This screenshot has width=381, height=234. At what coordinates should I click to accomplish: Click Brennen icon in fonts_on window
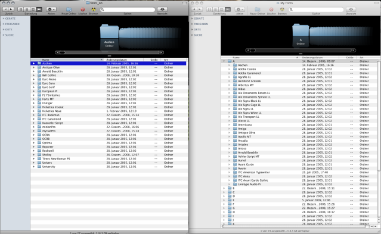point(94,10)
